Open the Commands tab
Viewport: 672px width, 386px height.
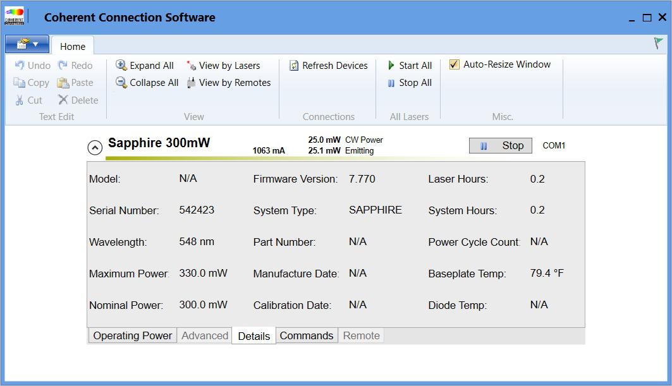[306, 335]
